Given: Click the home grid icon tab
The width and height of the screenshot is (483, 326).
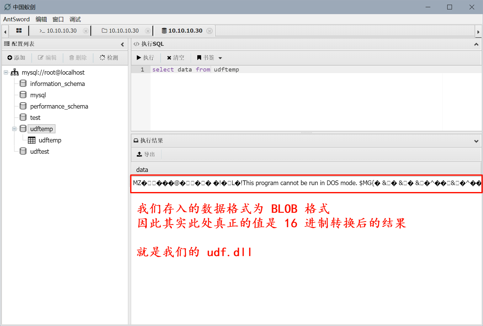Looking at the screenshot, I should point(19,31).
